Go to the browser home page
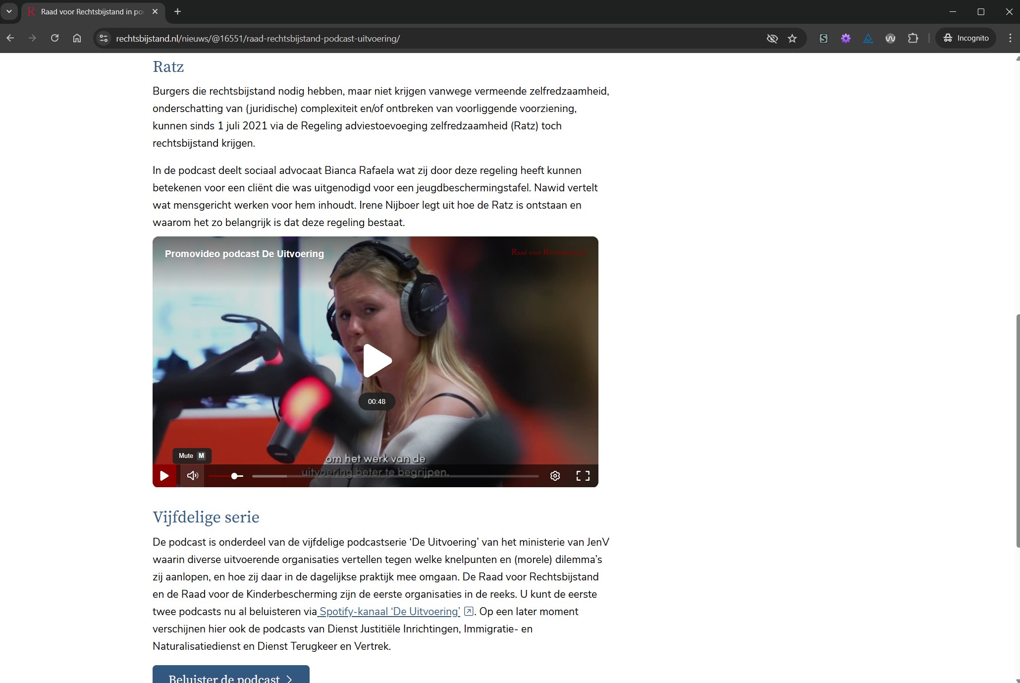 (x=77, y=38)
